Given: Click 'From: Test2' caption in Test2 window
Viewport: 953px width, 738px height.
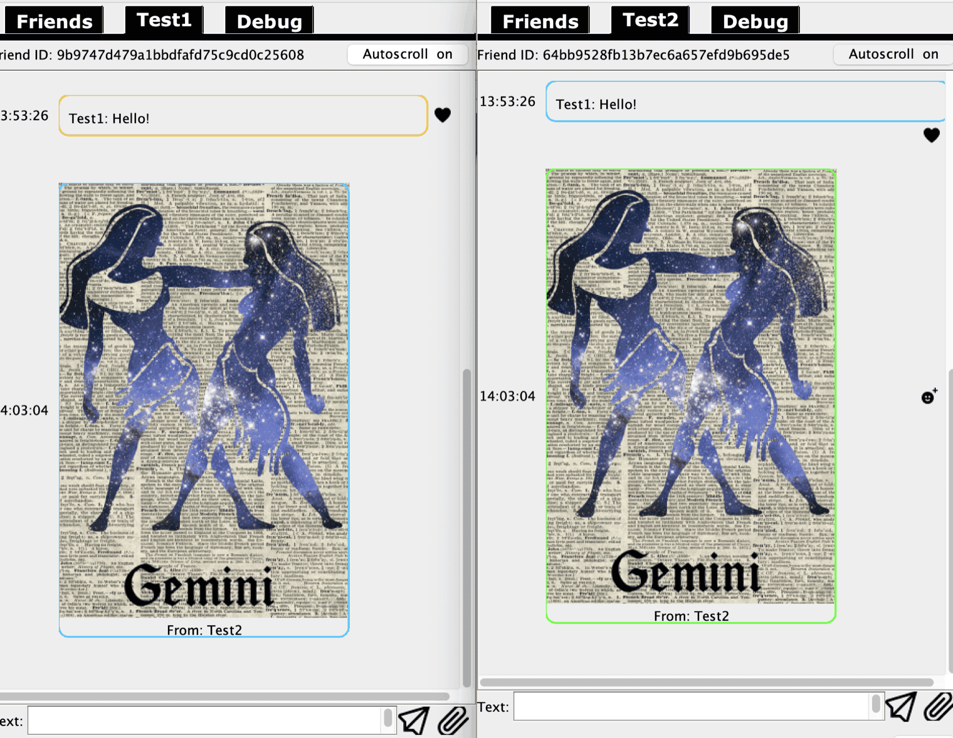Looking at the screenshot, I should [x=692, y=616].
